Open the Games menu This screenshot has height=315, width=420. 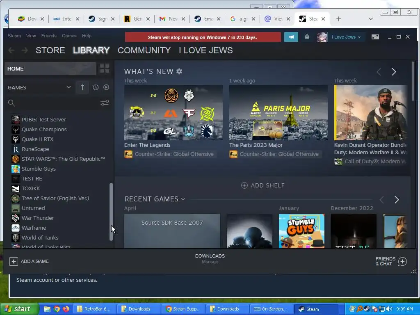[69, 36]
